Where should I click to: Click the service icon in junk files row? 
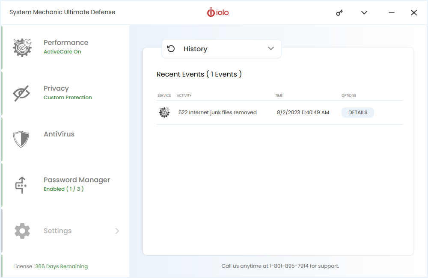(164, 112)
